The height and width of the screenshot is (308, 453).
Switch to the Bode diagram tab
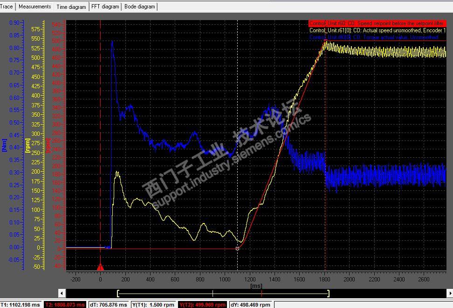tap(139, 7)
